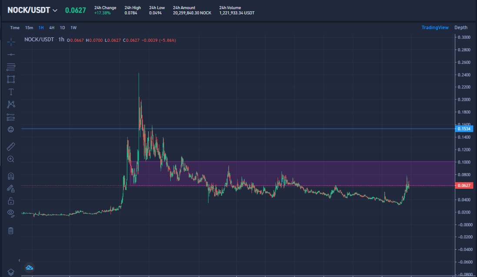Click the 0.0627 current price label
The width and height of the screenshot is (477, 277).
click(464, 185)
